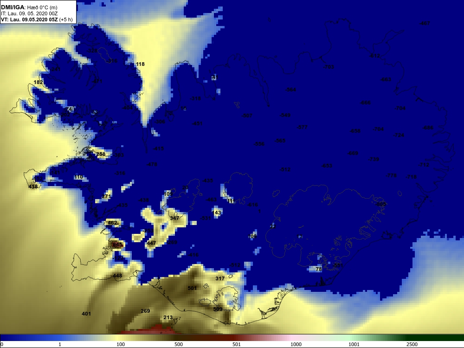The height and width of the screenshot is (348, 464).
Task: Click the map value '78'
Action: point(319,269)
